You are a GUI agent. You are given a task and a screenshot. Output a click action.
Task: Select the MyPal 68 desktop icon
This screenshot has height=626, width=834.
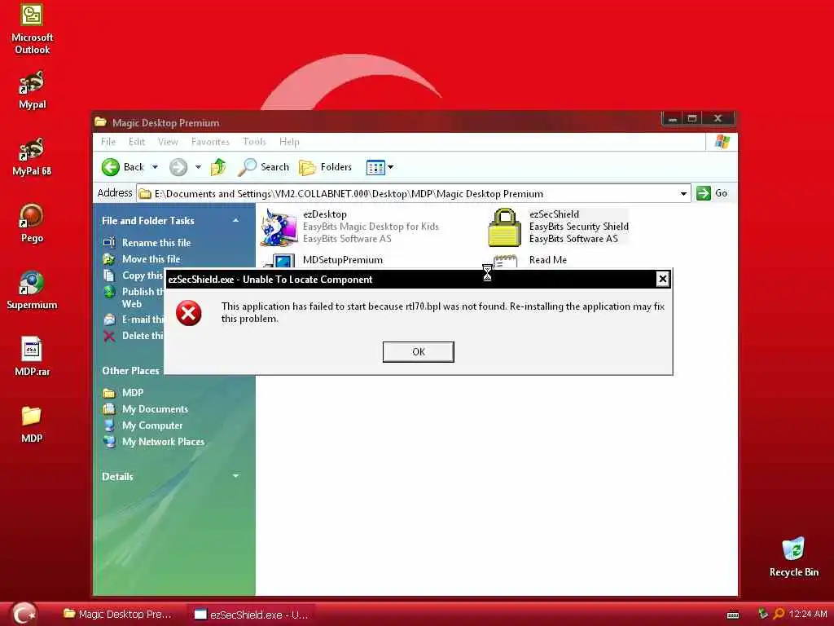click(32, 156)
